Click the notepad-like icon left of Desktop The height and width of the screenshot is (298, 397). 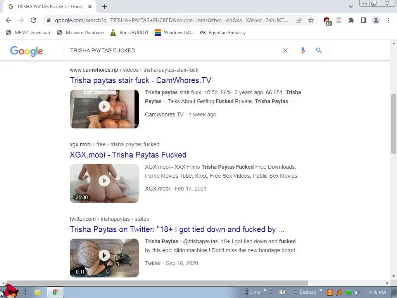[x=282, y=292]
